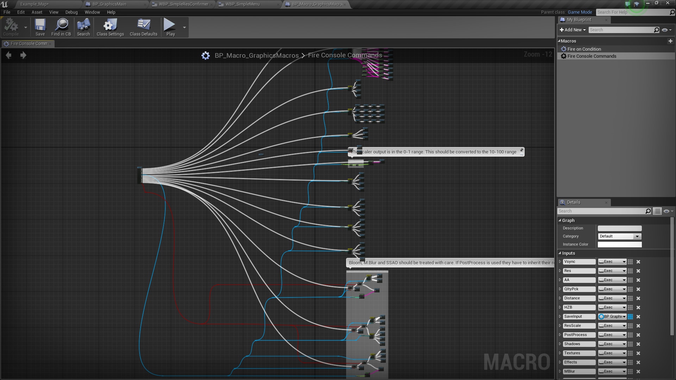The image size is (676, 380).
Task: Open Class Settings
Action: (110, 26)
